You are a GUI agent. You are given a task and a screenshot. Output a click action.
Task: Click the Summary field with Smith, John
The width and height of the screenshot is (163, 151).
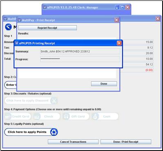click(x=80, y=52)
